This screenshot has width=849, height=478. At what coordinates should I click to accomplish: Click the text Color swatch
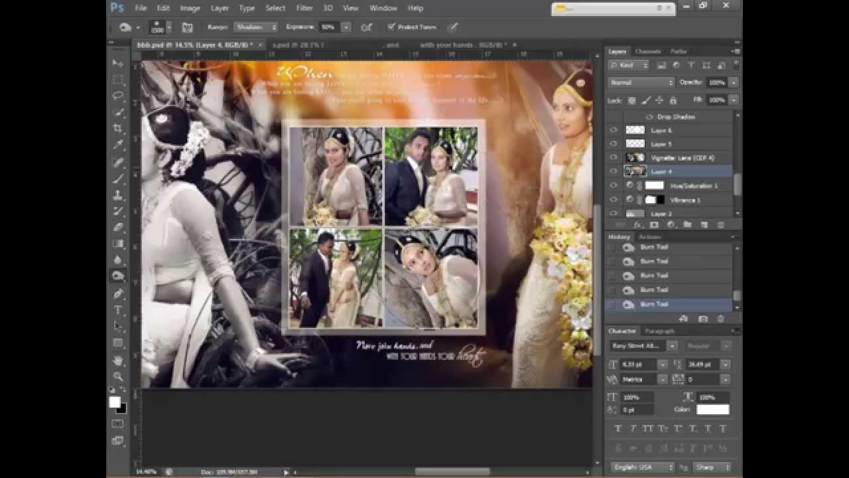[x=713, y=410]
